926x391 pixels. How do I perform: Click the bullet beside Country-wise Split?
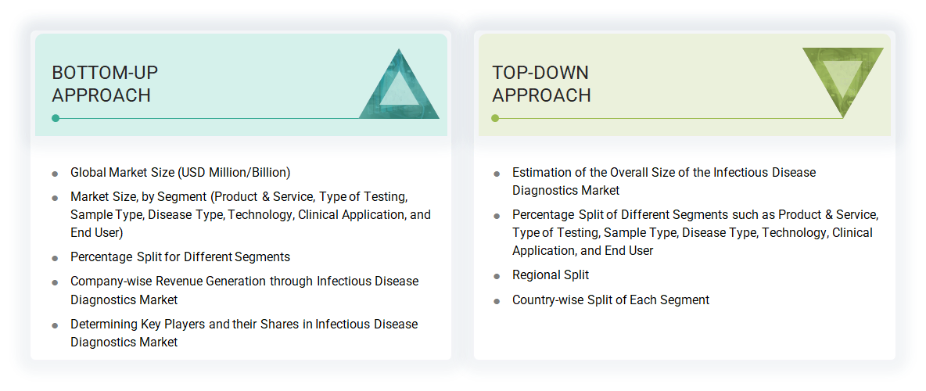(497, 301)
